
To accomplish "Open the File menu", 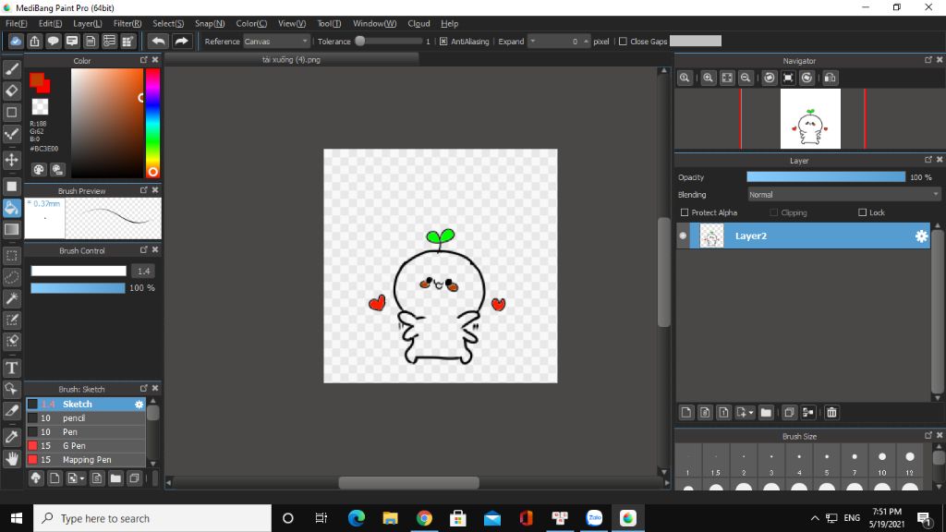I will click(17, 23).
